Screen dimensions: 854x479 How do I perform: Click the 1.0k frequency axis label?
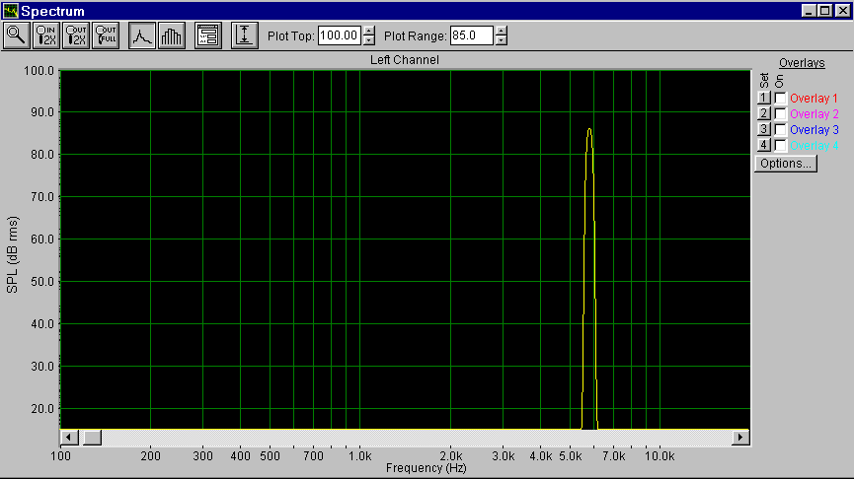click(360, 456)
